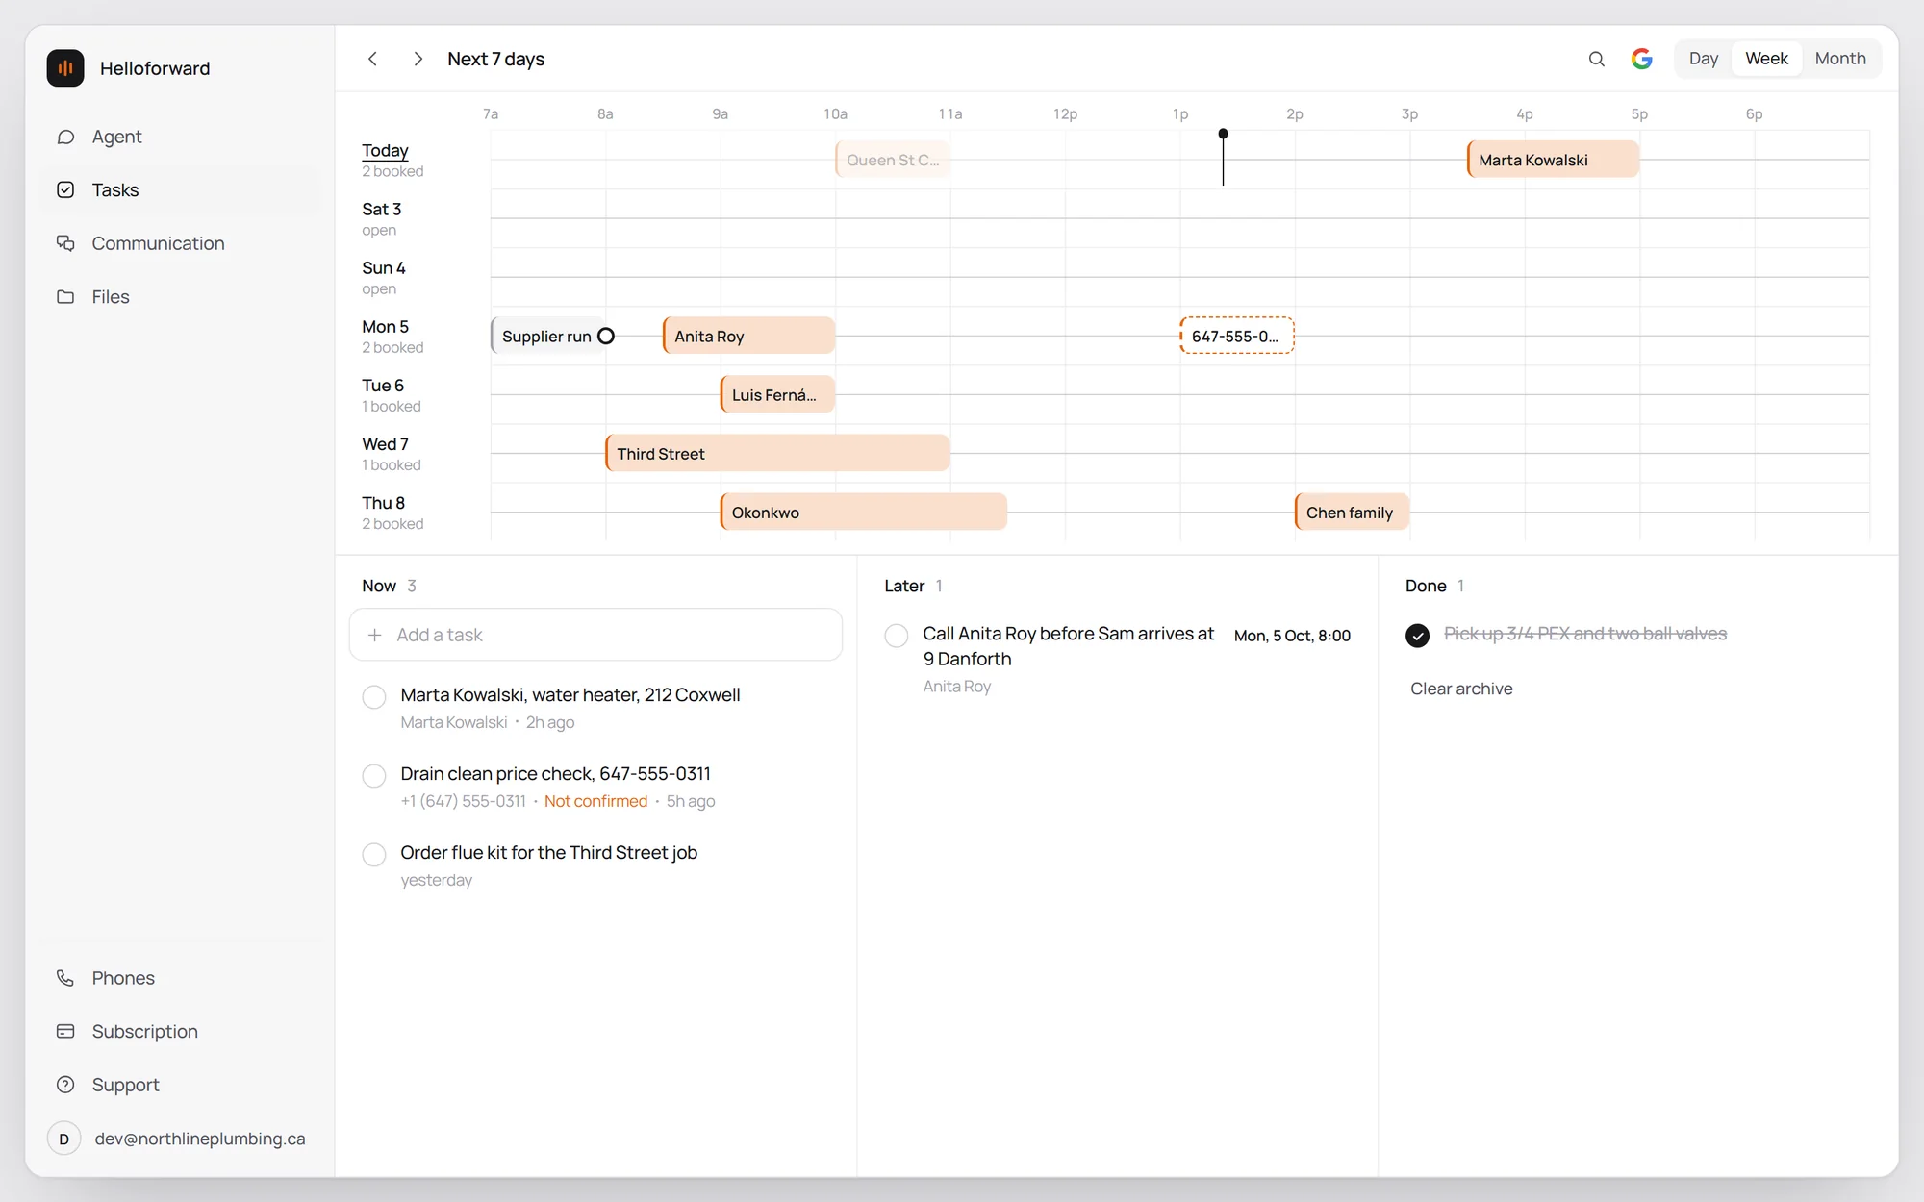
Task: Switch to Week view
Action: 1766,59
